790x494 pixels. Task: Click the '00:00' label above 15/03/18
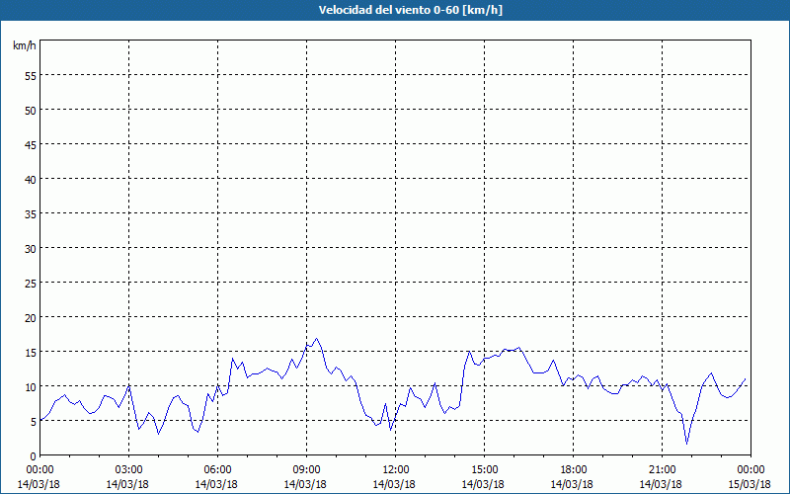coord(750,470)
